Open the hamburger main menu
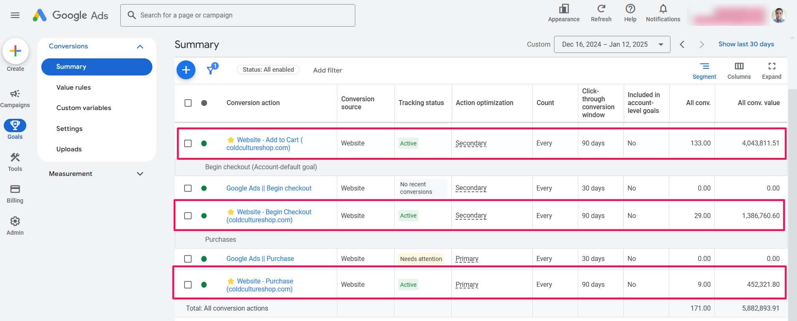 tap(15, 15)
